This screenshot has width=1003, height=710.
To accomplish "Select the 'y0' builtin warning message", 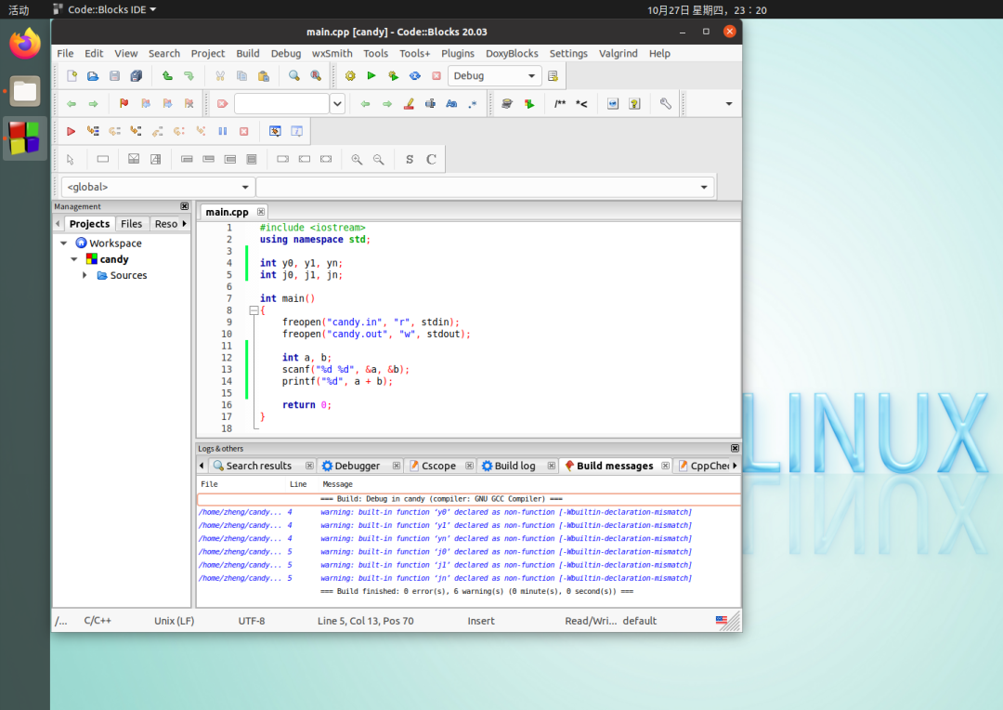I will (x=468, y=512).
